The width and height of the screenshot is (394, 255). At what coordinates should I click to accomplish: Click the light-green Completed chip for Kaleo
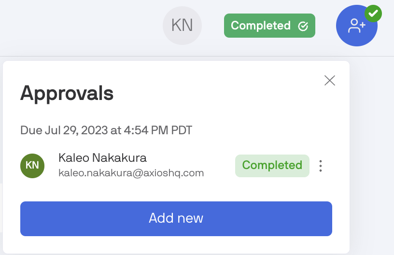(272, 166)
